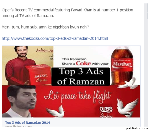Click the red Coke wordmark in the ad
This screenshot has width=148, height=130.
tap(83, 63)
